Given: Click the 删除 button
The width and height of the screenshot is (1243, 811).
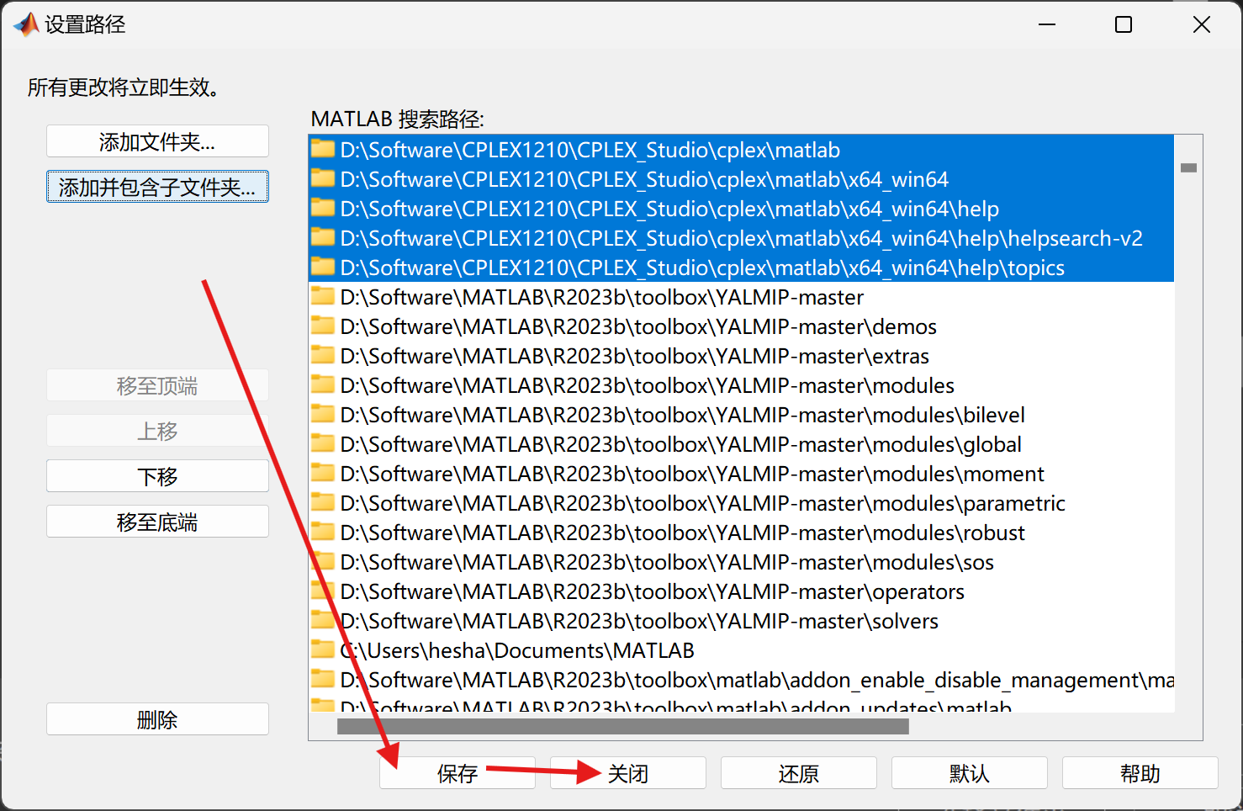Looking at the screenshot, I should pyautogui.click(x=157, y=719).
